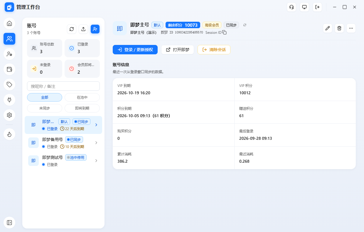This screenshot has width=364, height=232.
Task: Focus the 搜昵称 / 备注 search field
Action: click(x=63, y=86)
